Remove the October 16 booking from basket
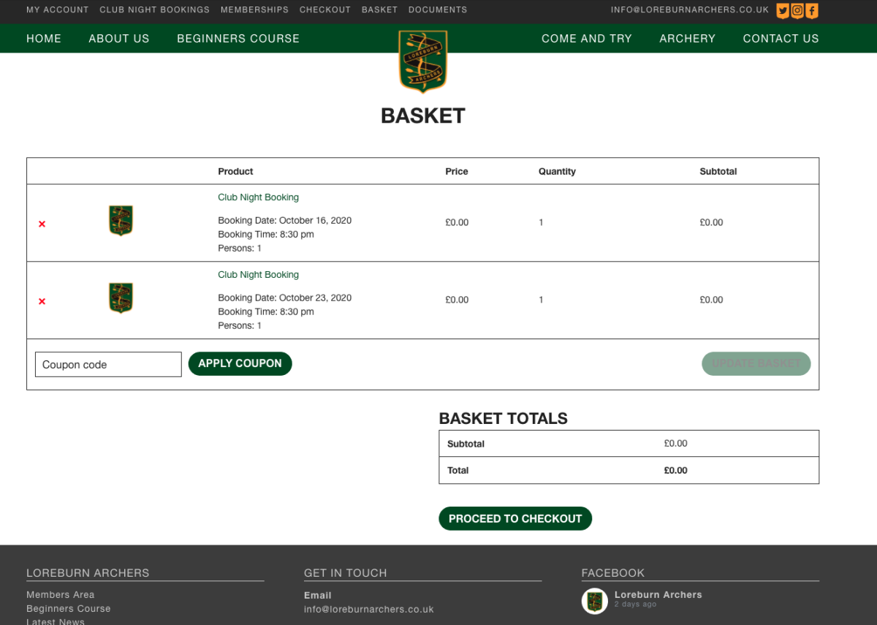The image size is (877, 625). (x=42, y=224)
